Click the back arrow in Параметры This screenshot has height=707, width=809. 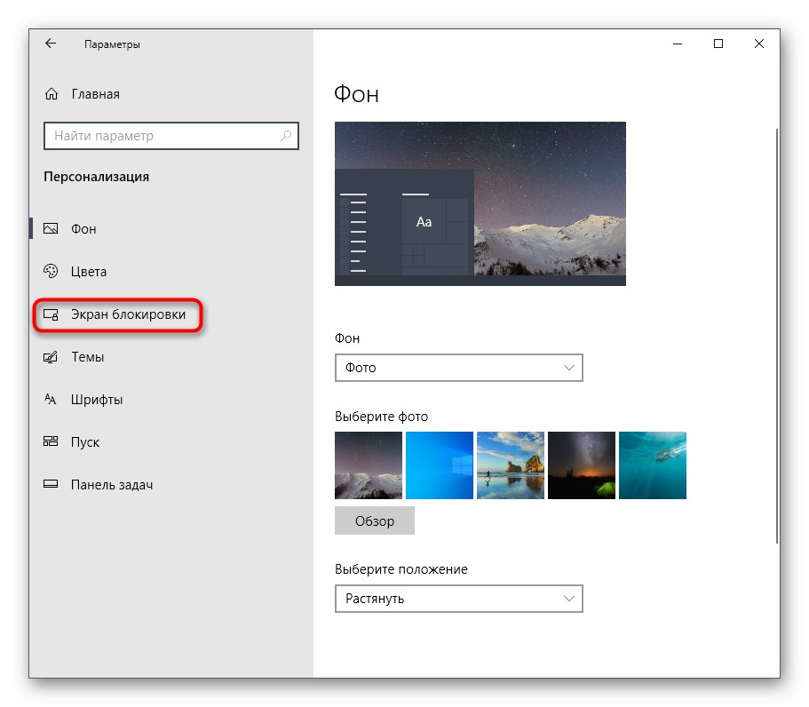50,43
